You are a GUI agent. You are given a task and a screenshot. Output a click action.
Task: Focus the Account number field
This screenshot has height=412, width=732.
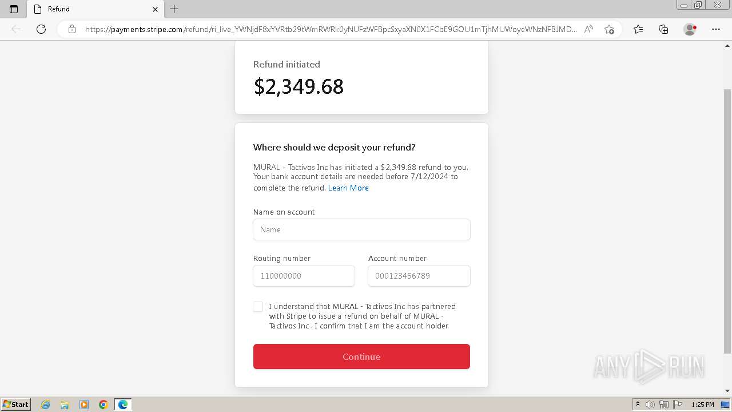pyautogui.click(x=419, y=276)
